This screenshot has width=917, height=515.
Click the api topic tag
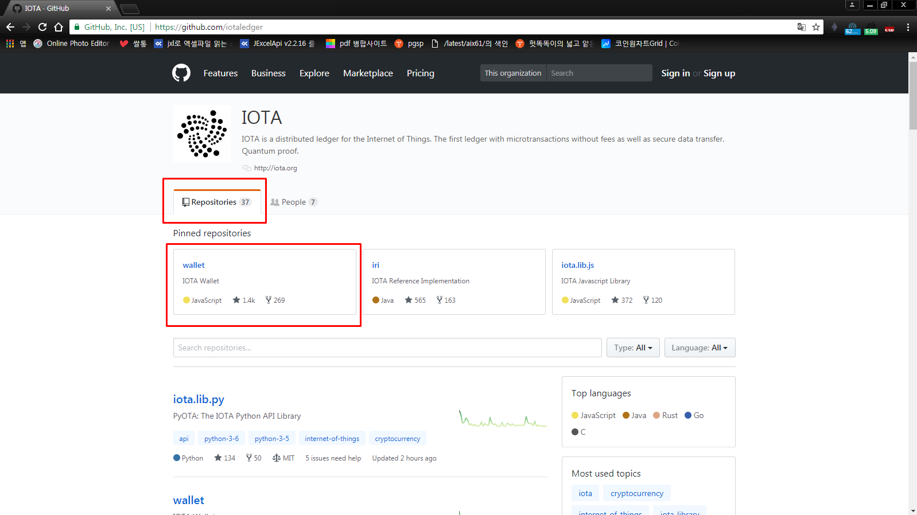tap(184, 439)
